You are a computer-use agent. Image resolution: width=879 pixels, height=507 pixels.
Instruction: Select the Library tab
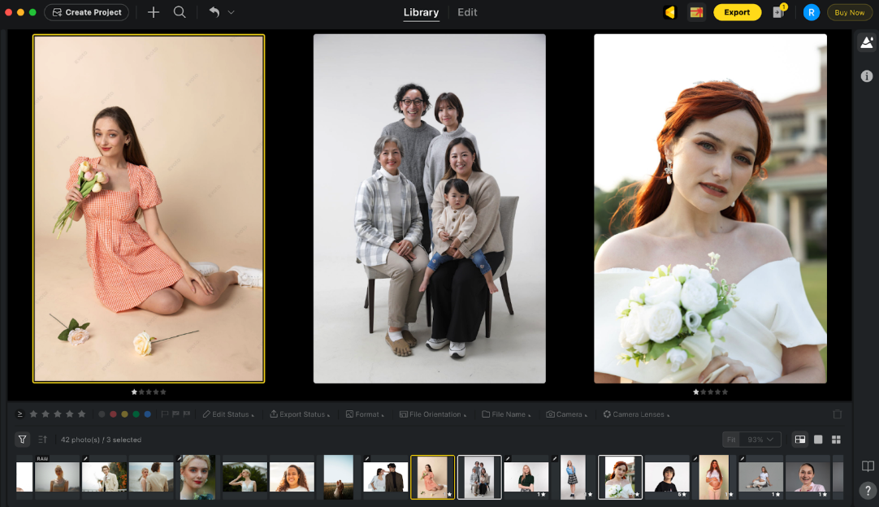tap(421, 12)
